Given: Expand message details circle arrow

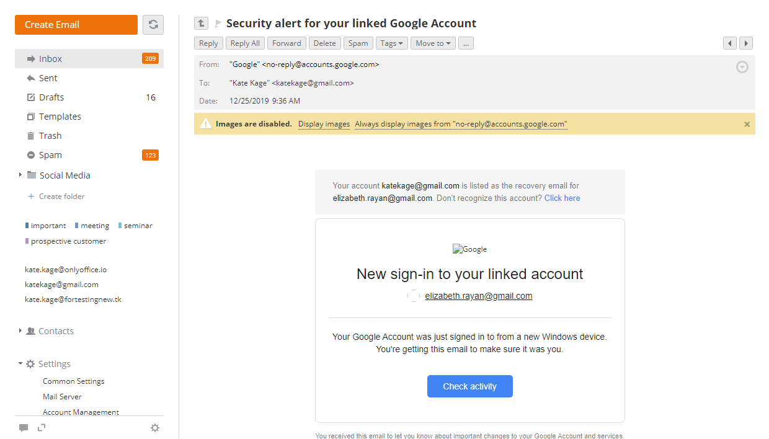Looking at the screenshot, I should pyautogui.click(x=742, y=67).
